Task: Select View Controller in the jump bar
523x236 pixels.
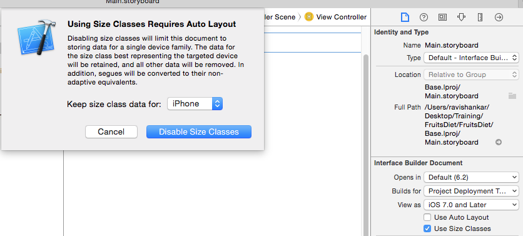Action: 341,17
